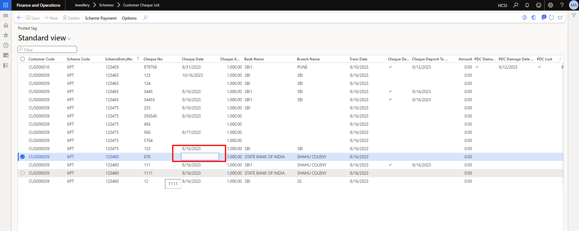The image size is (579, 231).
Task: Navigate to Jewellery breadcrumb
Action: (82, 5)
